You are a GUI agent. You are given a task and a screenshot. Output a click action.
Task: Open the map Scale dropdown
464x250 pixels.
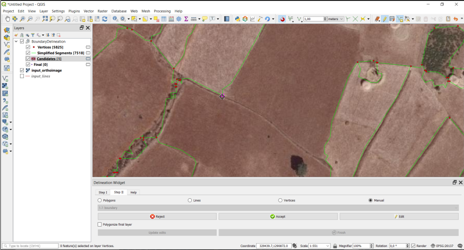coord(328,246)
